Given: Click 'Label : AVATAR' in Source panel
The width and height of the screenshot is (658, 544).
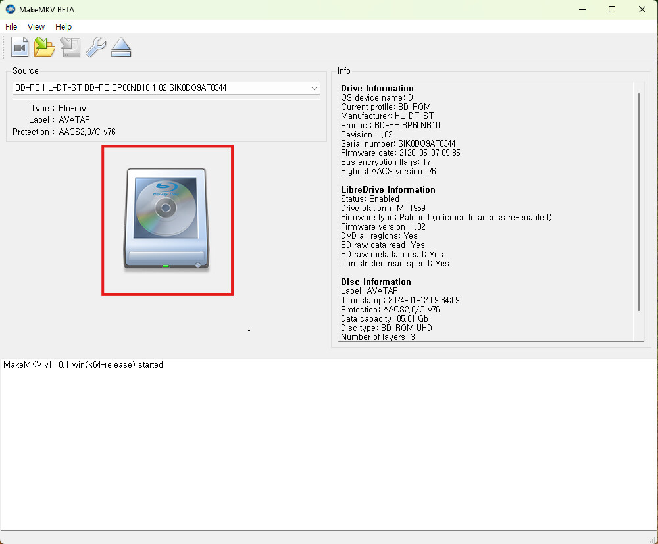Looking at the screenshot, I should click(59, 120).
